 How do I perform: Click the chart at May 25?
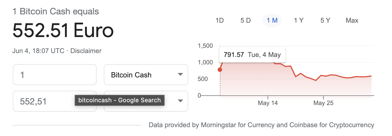click(x=323, y=103)
